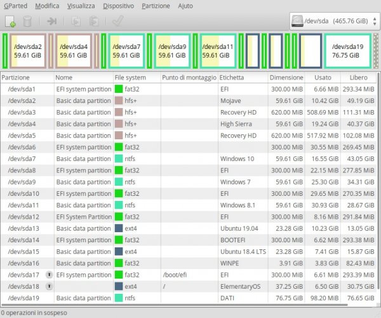This screenshot has height=318, width=381.
Task: Click the Paste partition toolbar icon
Action: (x=94, y=21)
